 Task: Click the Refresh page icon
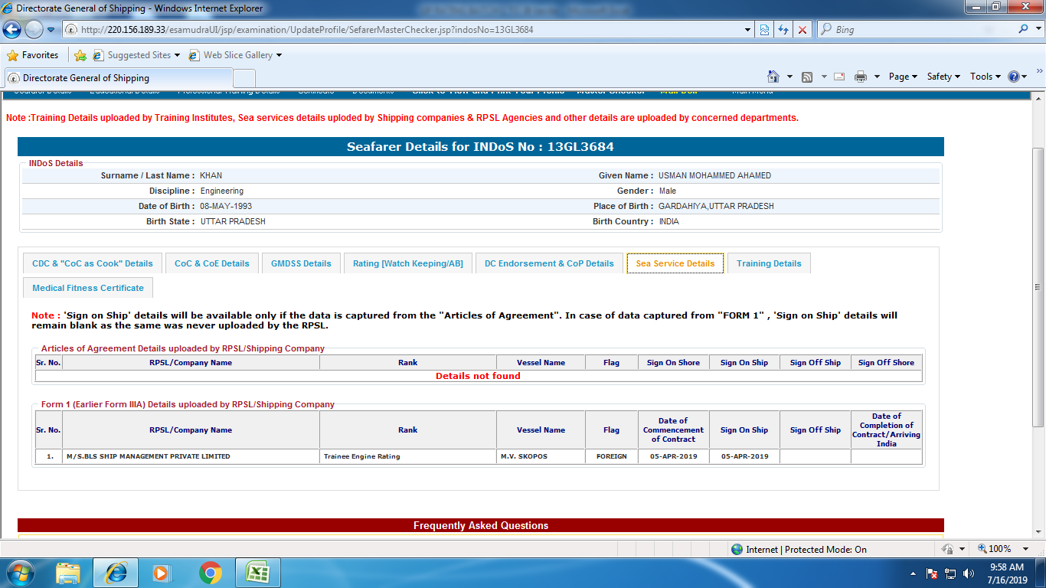tap(783, 30)
